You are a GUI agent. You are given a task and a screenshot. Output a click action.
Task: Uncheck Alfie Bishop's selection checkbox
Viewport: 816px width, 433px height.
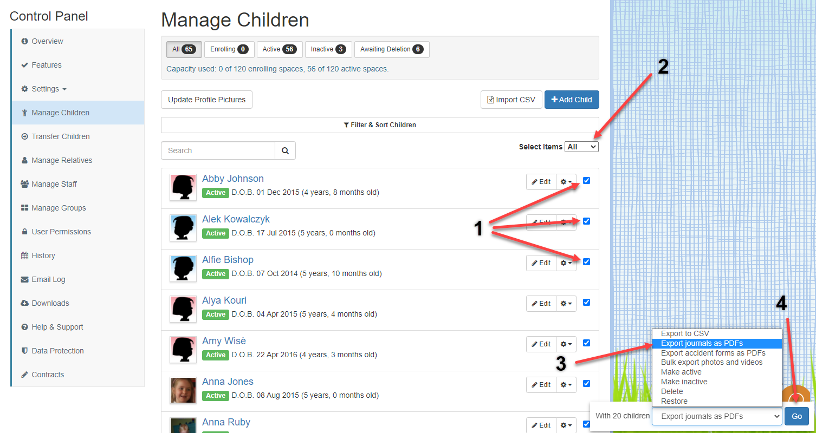pos(586,262)
